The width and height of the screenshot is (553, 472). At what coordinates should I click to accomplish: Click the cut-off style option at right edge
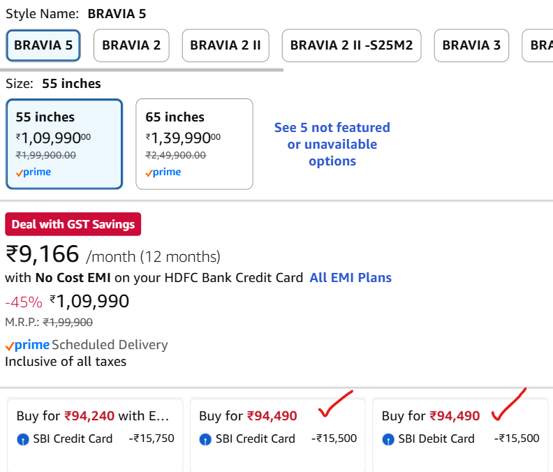[539, 45]
